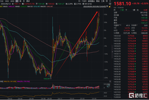Open the date range 2023/09/06-2025/06/12 selector

[x=95, y=6]
